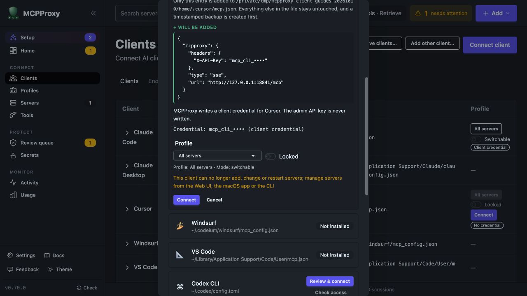Open Usage in the sidebar

52,195
